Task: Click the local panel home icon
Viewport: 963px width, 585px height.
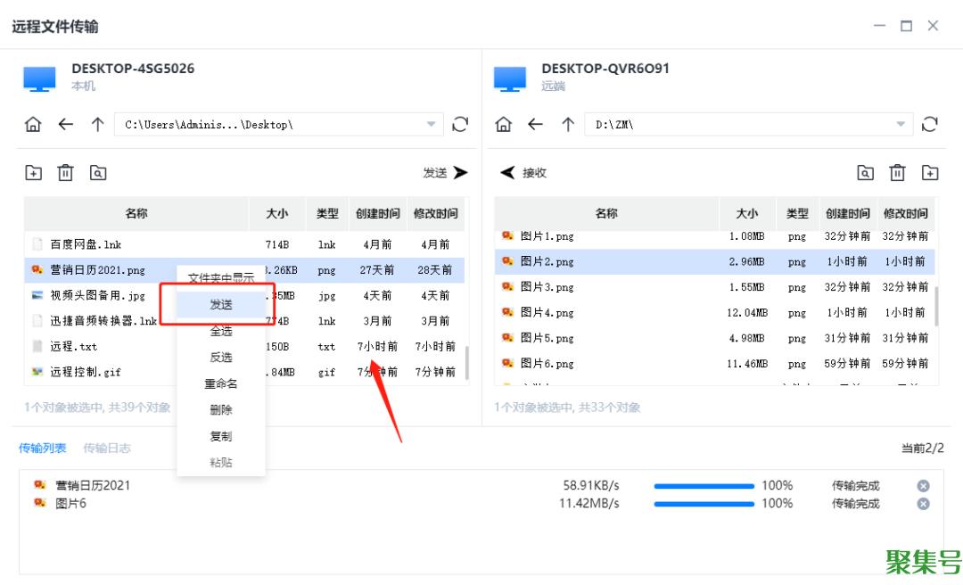Action: [x=33, y=125]
